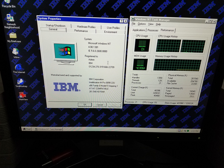Select the General tab in System Properties
This screenshot has height=168, width=224.
53,29
